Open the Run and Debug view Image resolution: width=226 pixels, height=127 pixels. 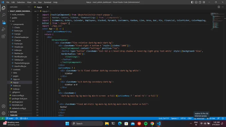pyautogui.click(x=3, y=29)
